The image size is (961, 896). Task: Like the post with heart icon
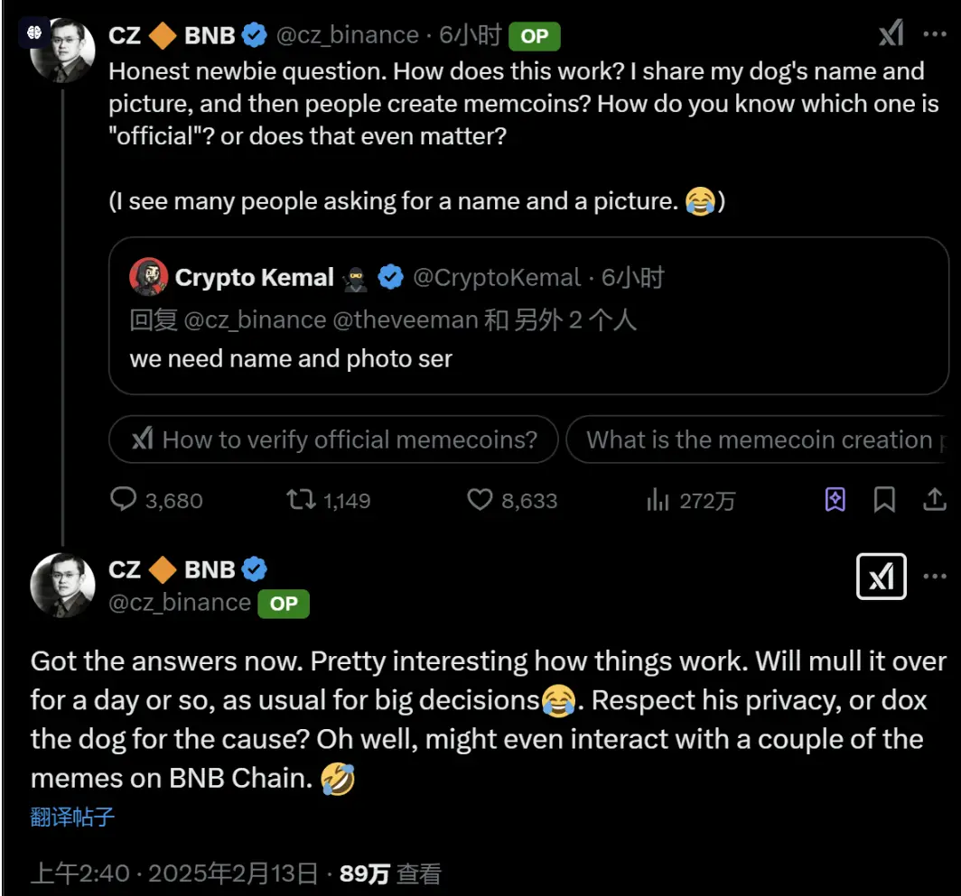pyautogui.click(x=480, y=499)
